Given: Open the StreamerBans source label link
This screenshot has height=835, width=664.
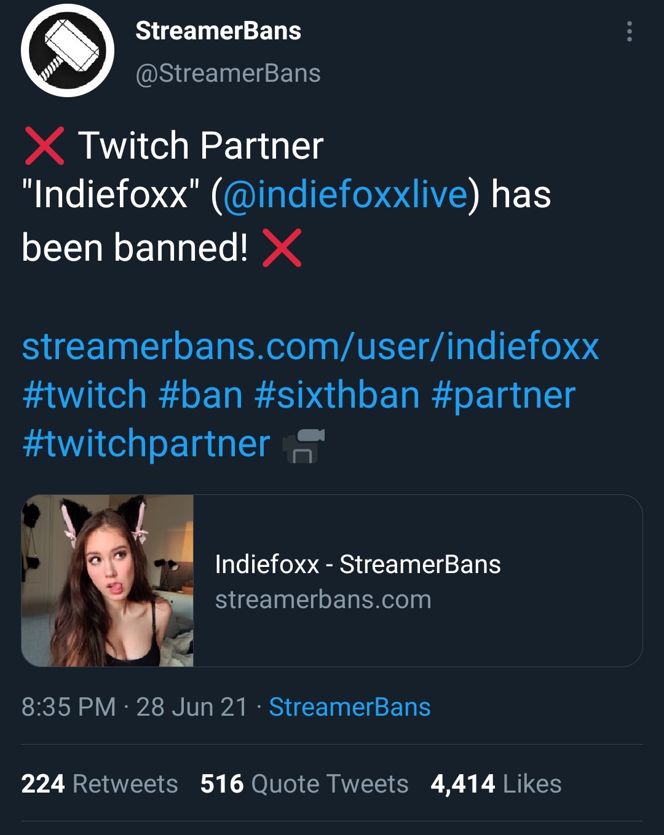Looking at the screenshot, I should (350, 707).
